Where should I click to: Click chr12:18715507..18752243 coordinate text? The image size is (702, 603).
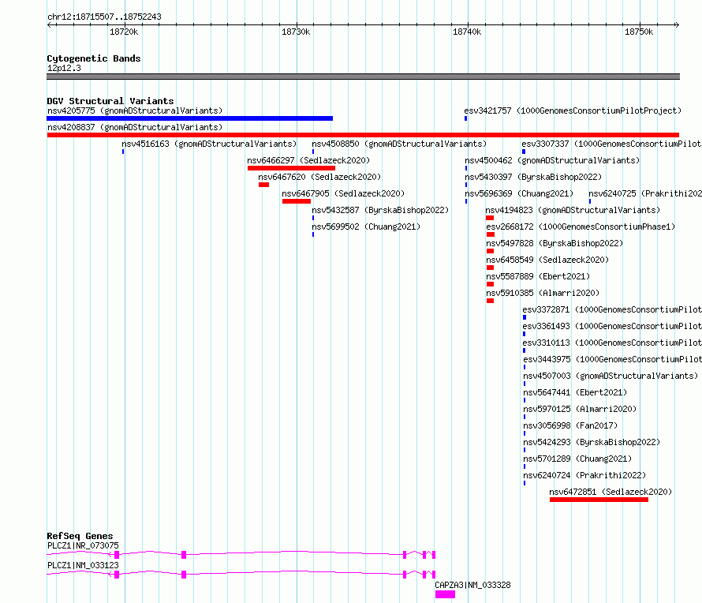pyautogui.click(x=104, y=17)
